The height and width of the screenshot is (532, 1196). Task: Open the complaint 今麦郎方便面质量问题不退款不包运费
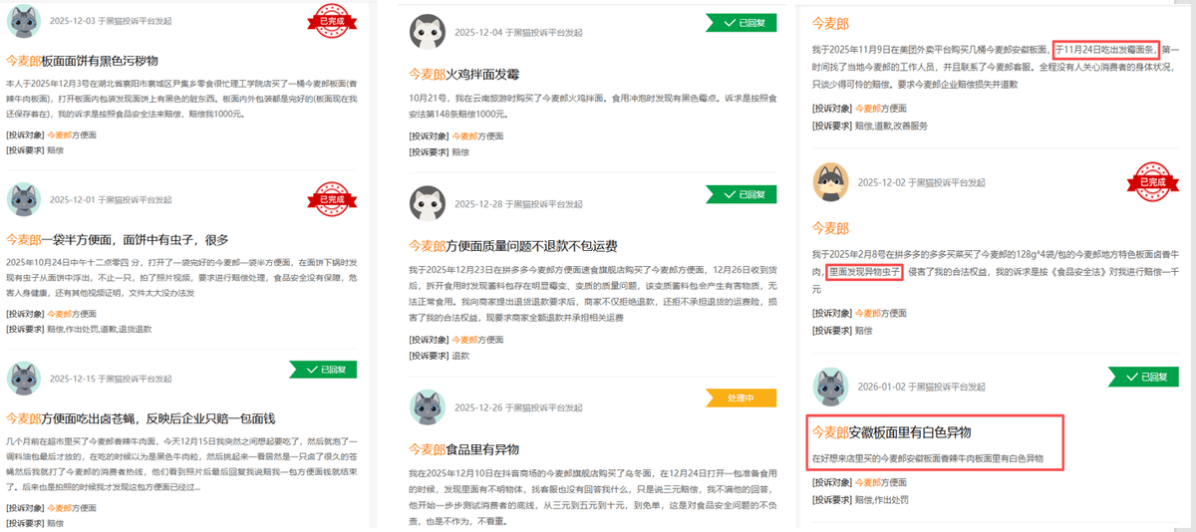click(512, 245)
